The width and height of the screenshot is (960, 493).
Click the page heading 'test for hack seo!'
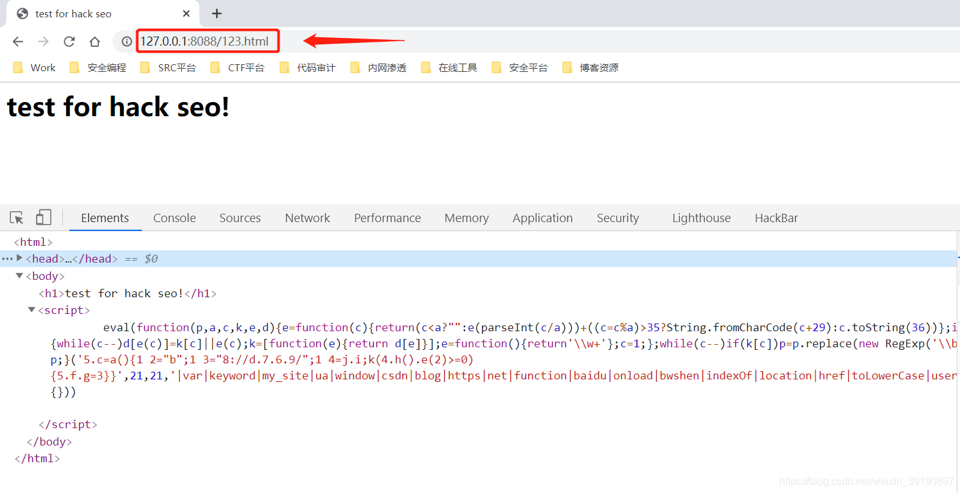(x=118, y=107)
